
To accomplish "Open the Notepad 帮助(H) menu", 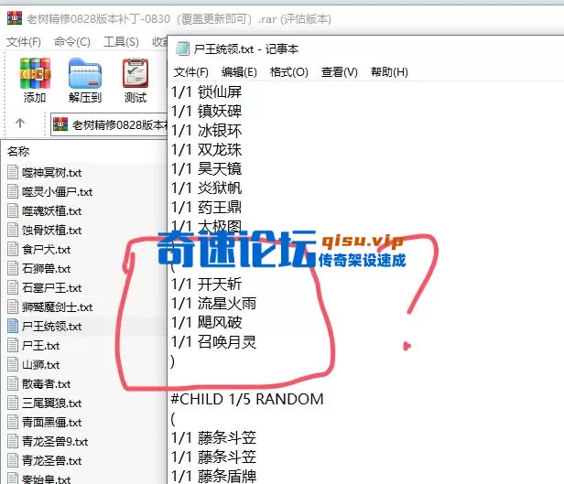I will tap(389, 72).
